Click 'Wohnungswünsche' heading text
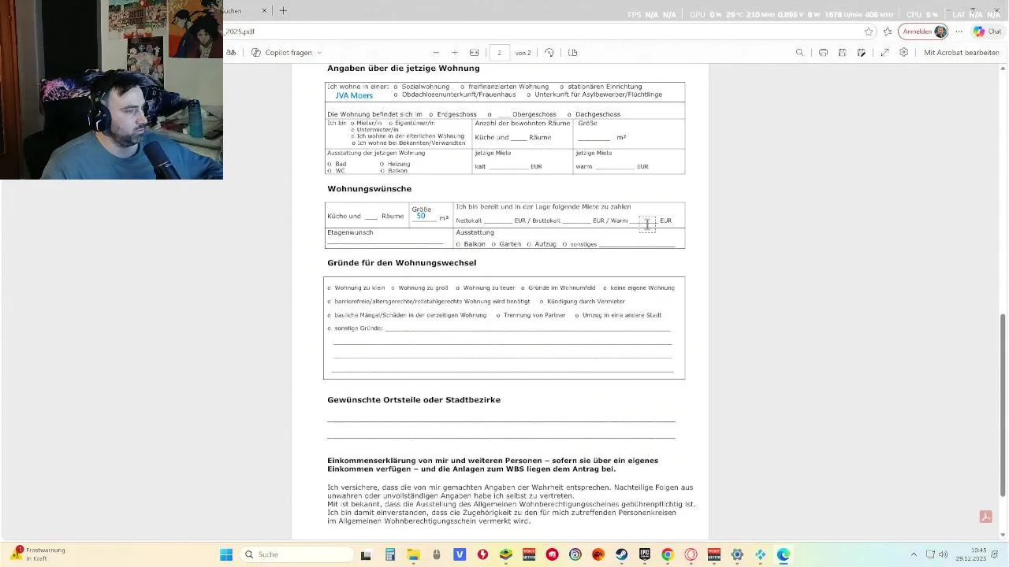1009x567 pixels. pos(370,189)
